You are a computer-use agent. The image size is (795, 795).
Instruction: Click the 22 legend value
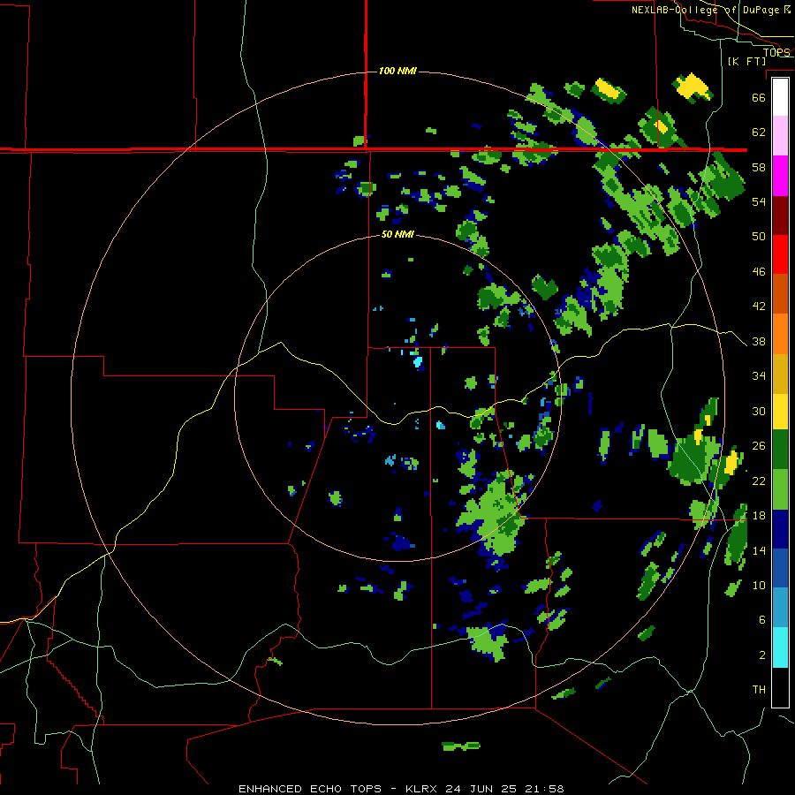click(x=759, y=481)
